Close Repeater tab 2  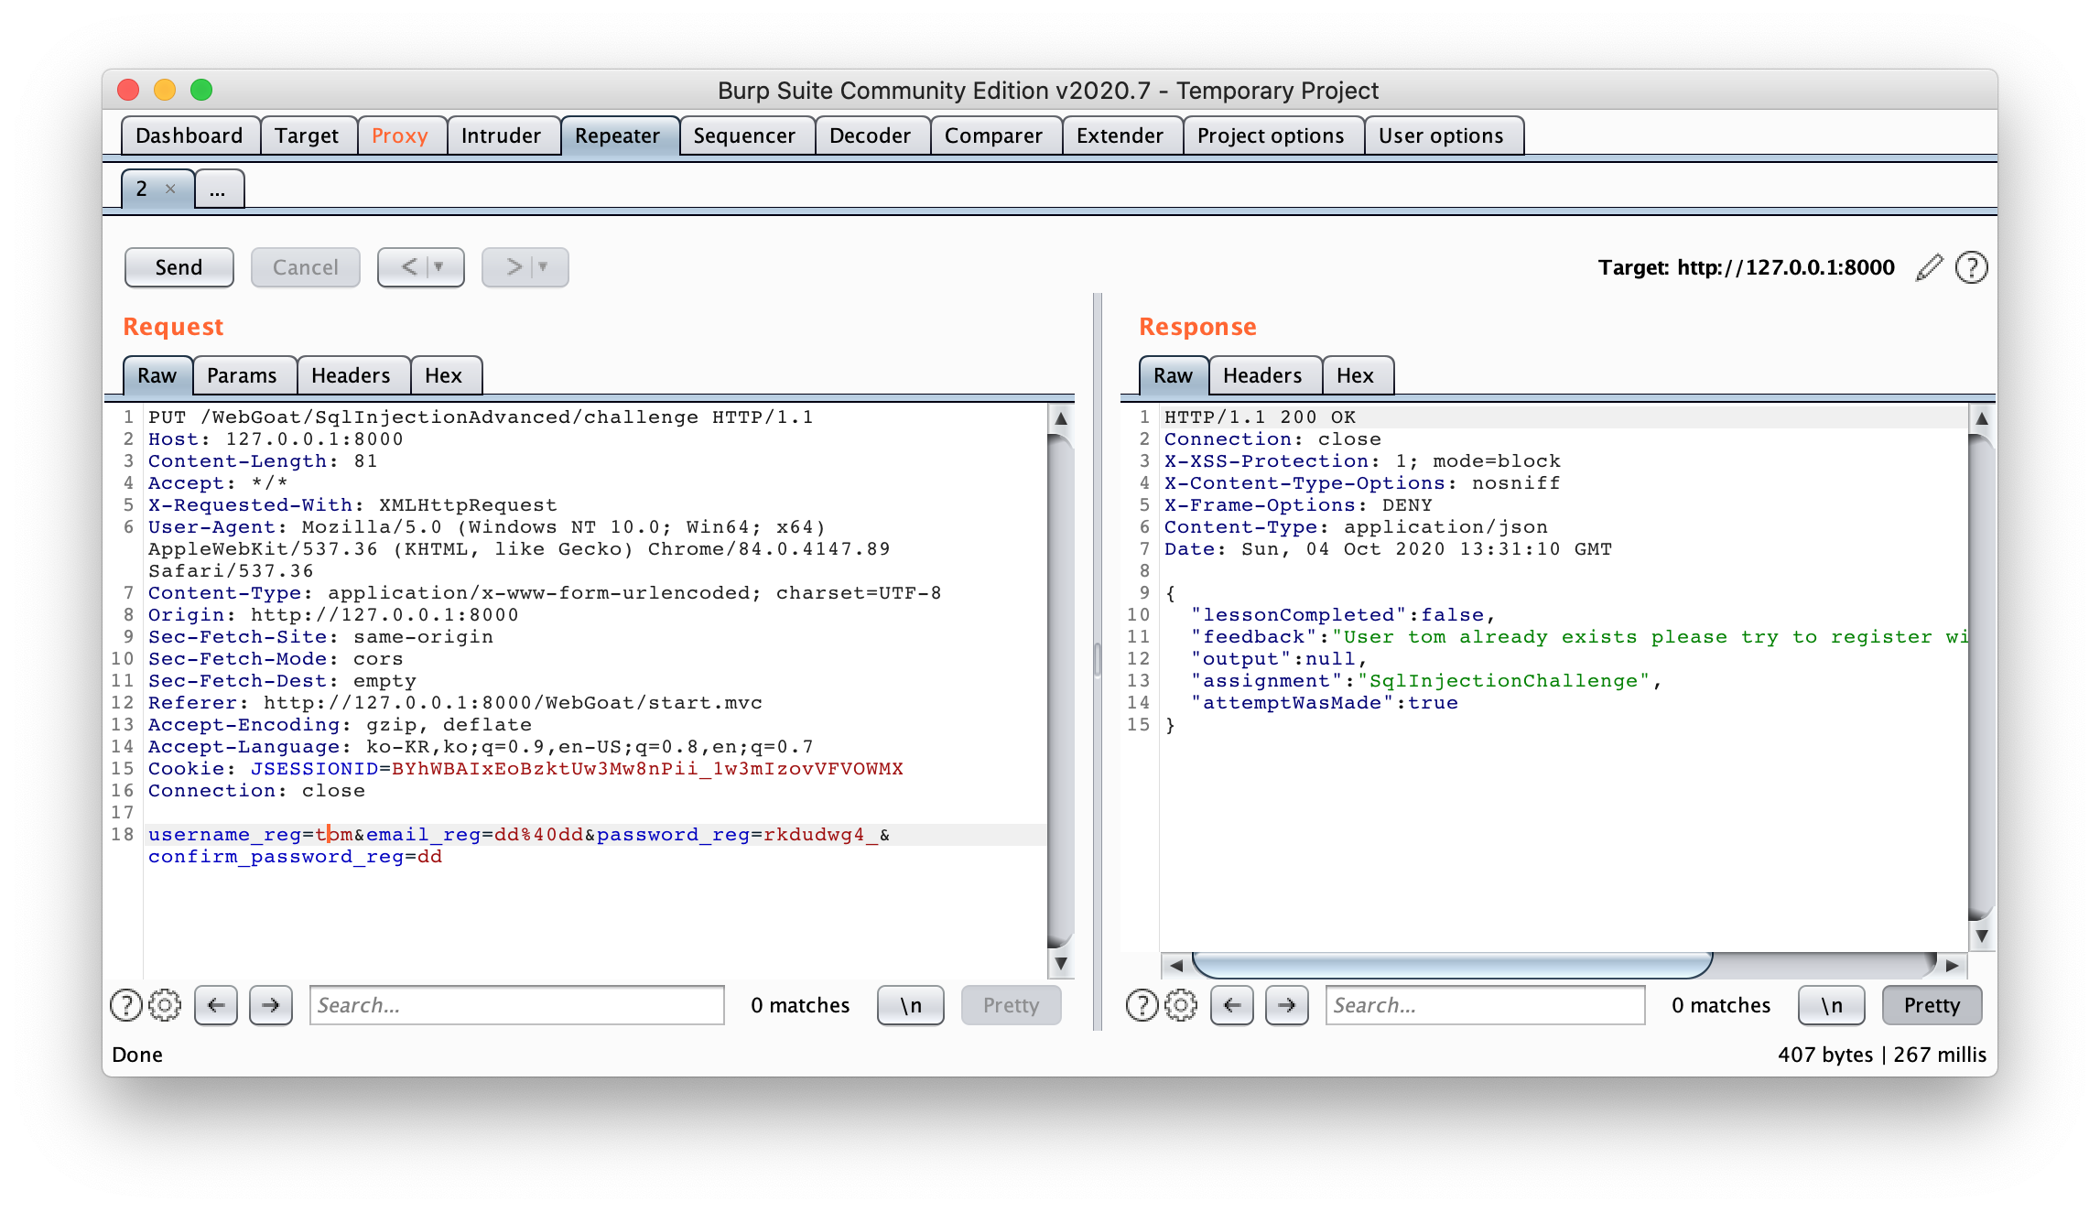(170, 189)
